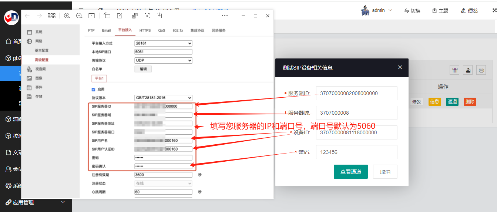Open the thumbnail grid view icon
Screen dimensions: 497x212
click(x=52, y=16)
